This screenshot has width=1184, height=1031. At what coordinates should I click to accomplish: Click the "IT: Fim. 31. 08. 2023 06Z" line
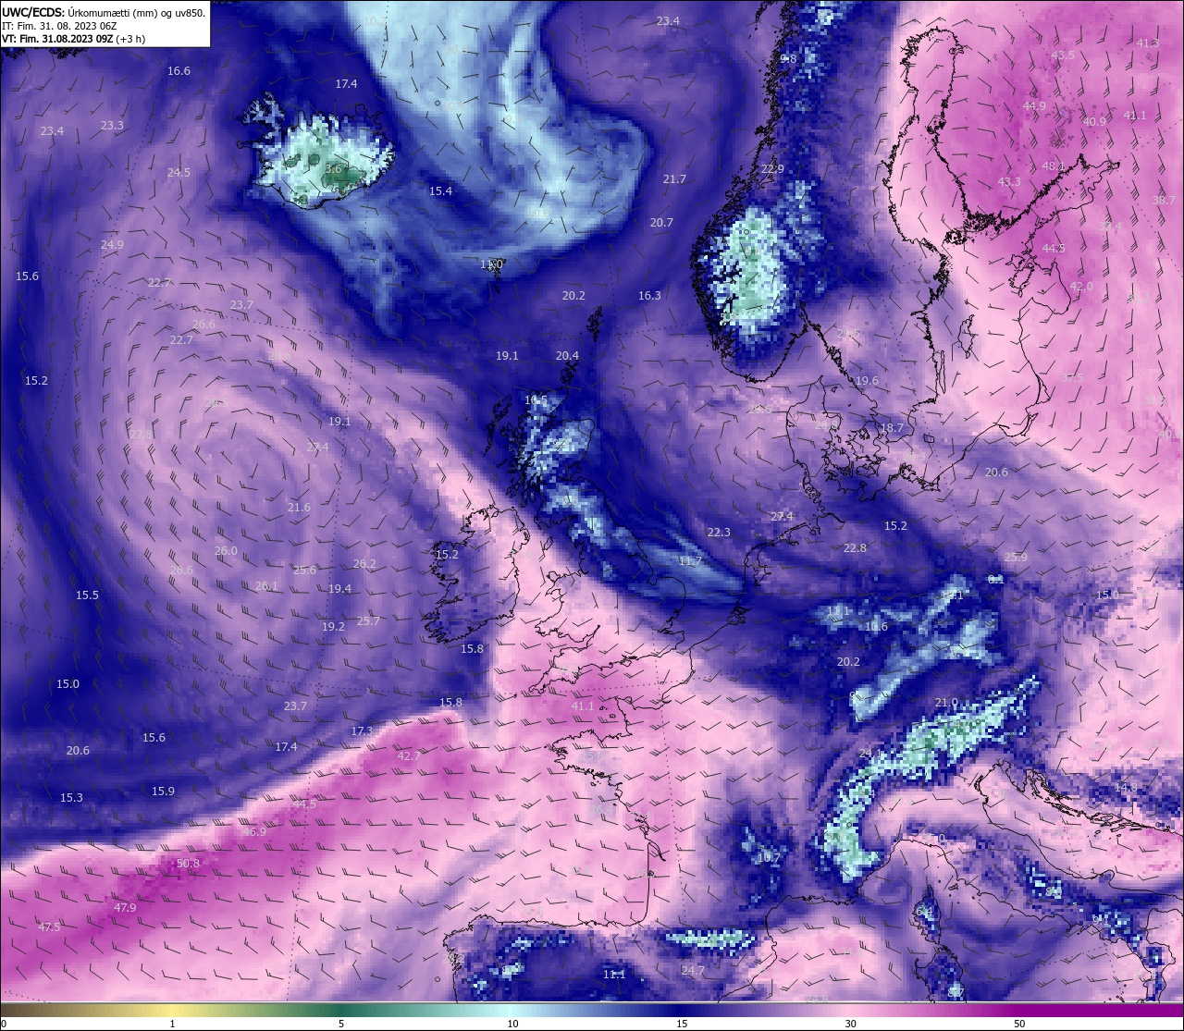tap(58, 26)
